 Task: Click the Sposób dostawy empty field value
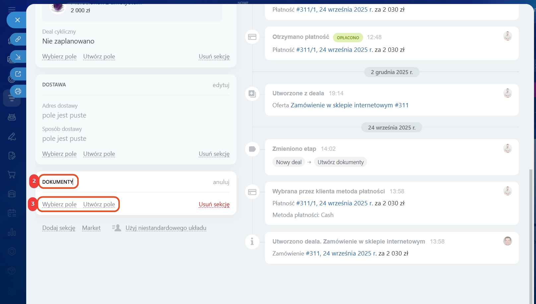(64, 139)
